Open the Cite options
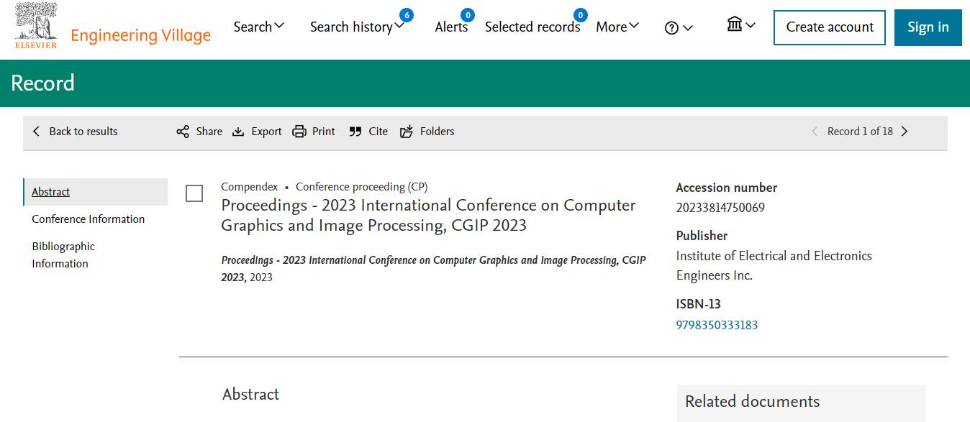Image resolution: width=970 pixels, height=422 pixels. click(x=368, y=131)
